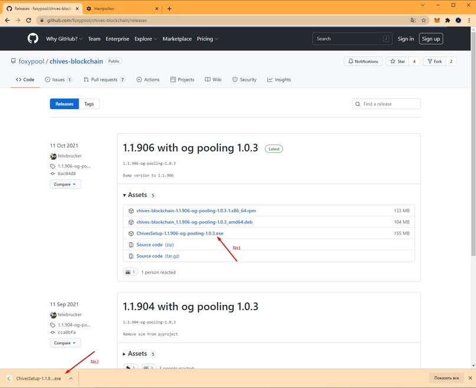Screen dimensions: 476x388
Task: Click the tag icon for 1.1.906-og-po...
Action: pyautogui.click(x=52, y=166)
